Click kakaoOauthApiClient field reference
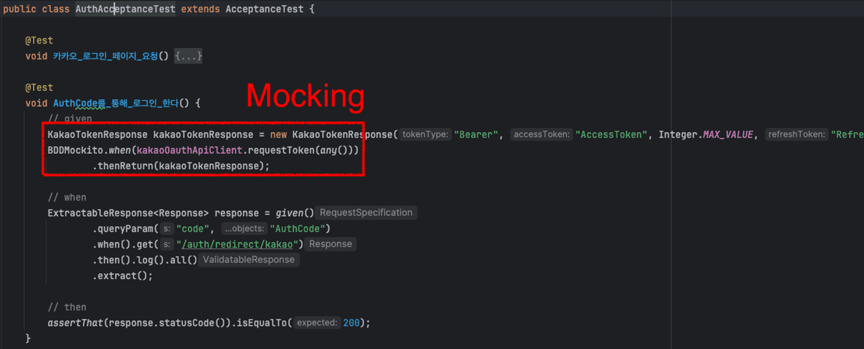This screenshot has height=349, width=864. click(189, 150)
